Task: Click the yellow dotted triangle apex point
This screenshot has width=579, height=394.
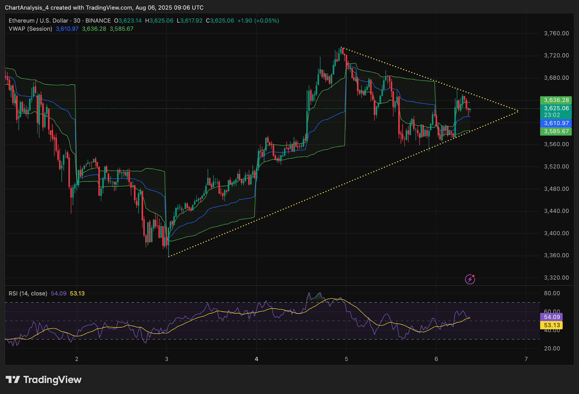Action: point(517,111)
